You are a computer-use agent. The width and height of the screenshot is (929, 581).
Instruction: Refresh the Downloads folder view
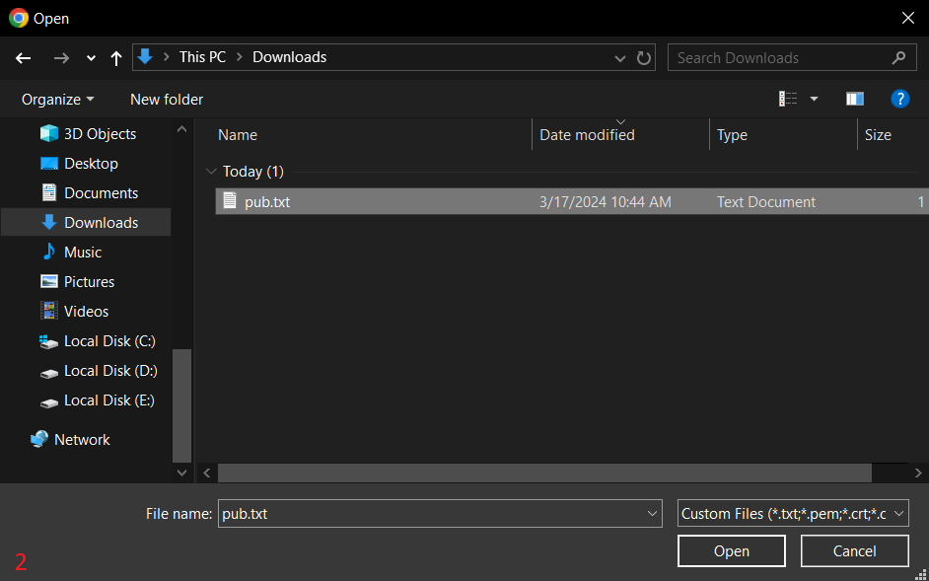pyautogui.click(x=643, y=57)
